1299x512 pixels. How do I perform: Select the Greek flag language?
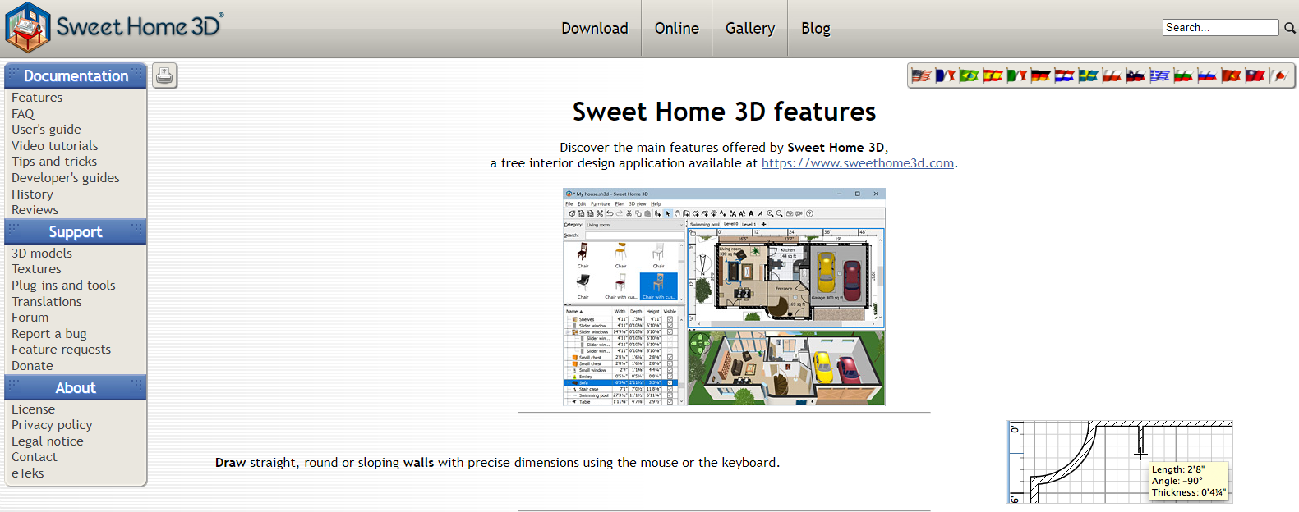tap(1159, 76)
